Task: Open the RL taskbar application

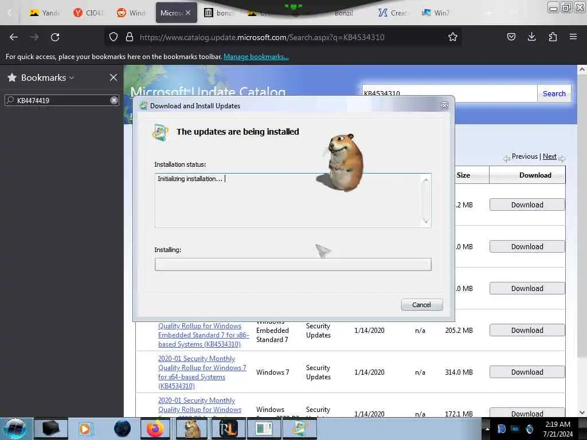Action: point(228,429)
